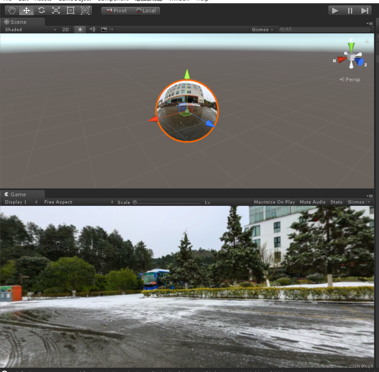Click blue Z move handle arrow on sphere
The width and height of the screenshot is (379, 372).
(x=210, y=124)
